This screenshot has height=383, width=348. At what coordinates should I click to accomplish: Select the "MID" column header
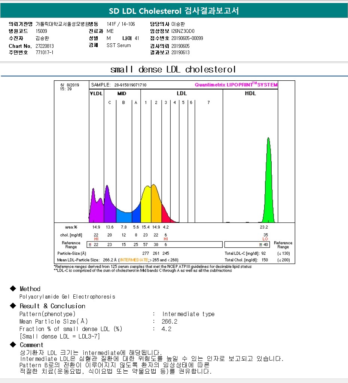tap(122, 93)
